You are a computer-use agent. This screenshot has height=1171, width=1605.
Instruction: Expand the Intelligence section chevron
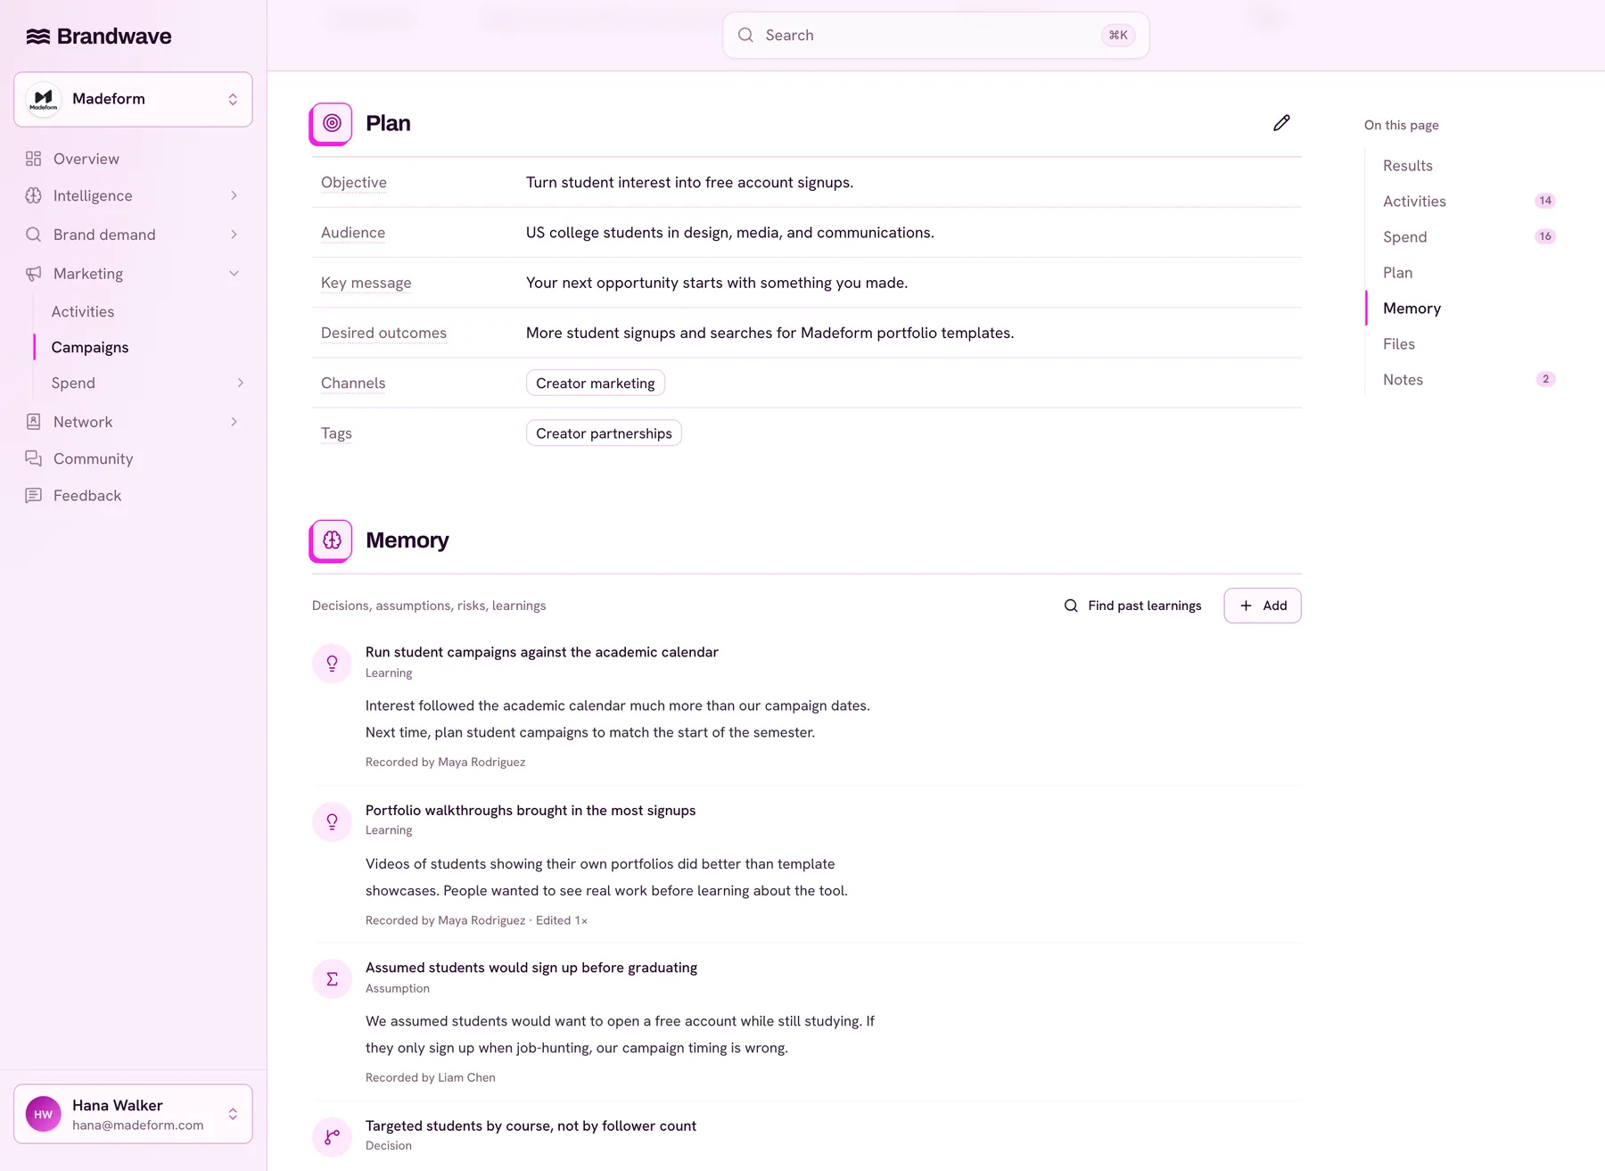click(x=235, y=195)
